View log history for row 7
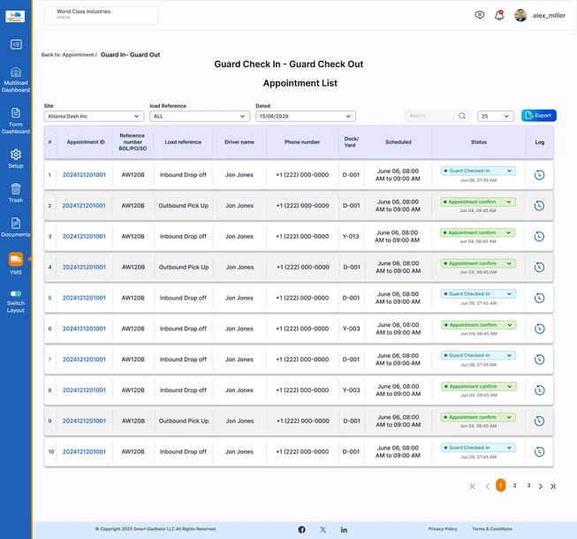Image resolution: width=577 pixels, height=539 pixels. (539, 360)
